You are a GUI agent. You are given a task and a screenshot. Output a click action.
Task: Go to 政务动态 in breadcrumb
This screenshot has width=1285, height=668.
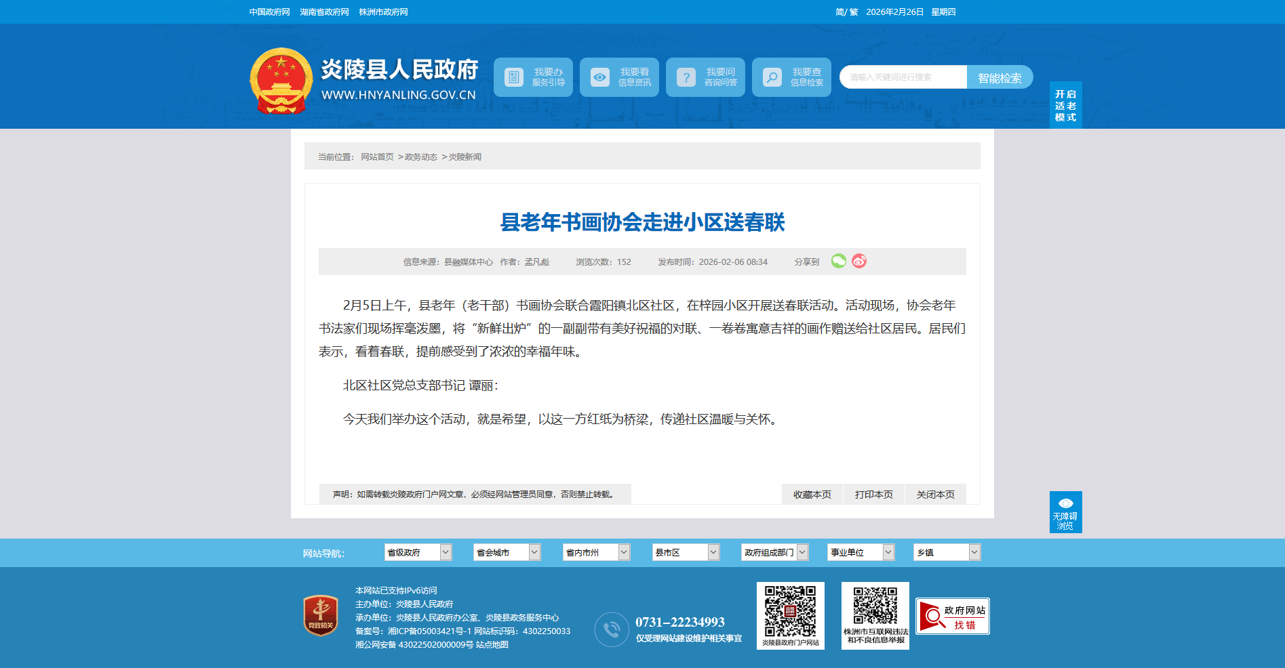421,157
